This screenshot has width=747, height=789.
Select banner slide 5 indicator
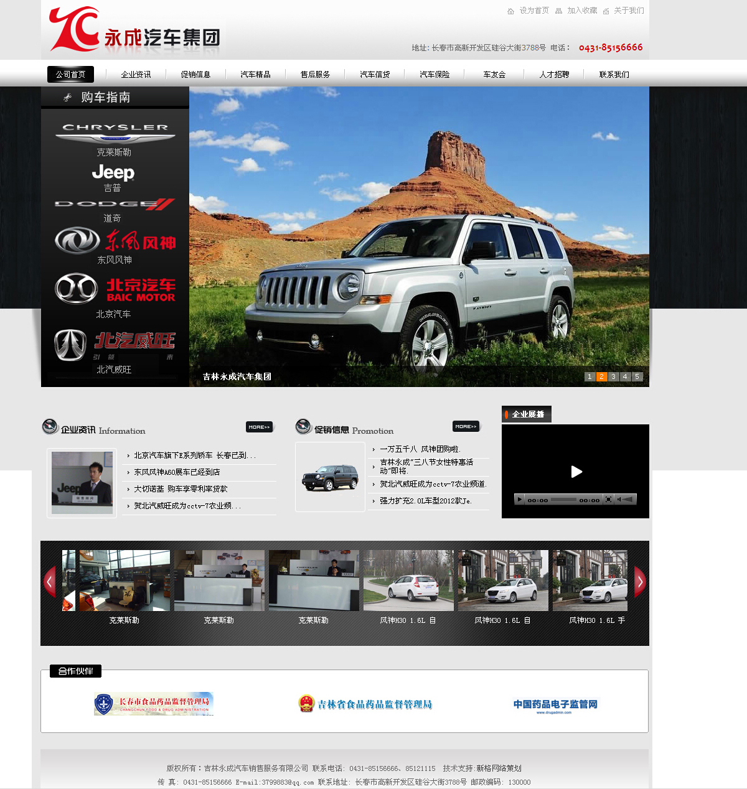[637, 376]
